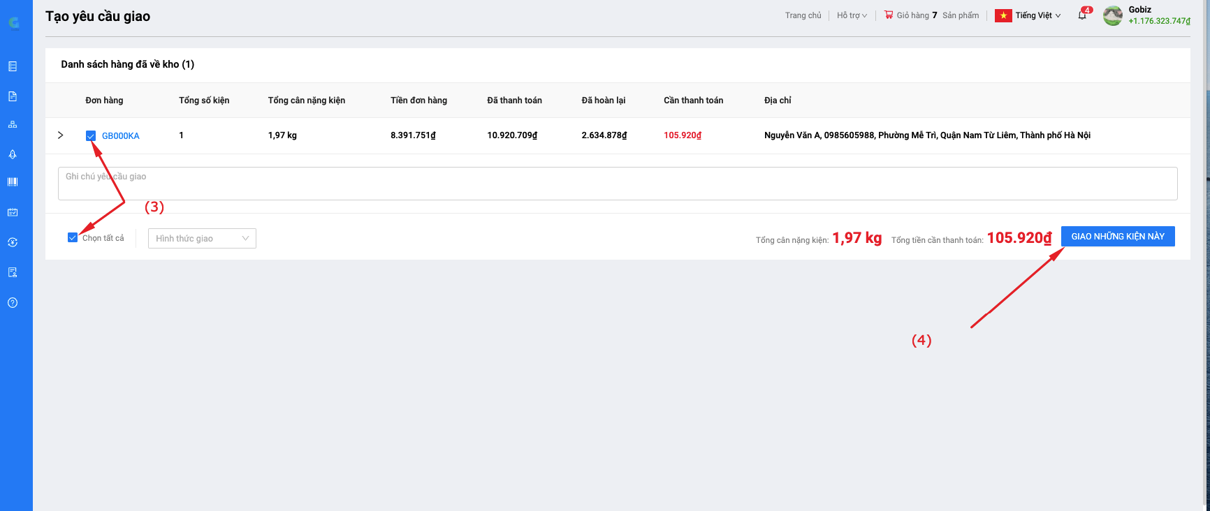Image resolution: width=1210 pixels, height=511 pixels.
Task: Click the Gobiz logo in sidebar
Action: (x=14, y=23)
